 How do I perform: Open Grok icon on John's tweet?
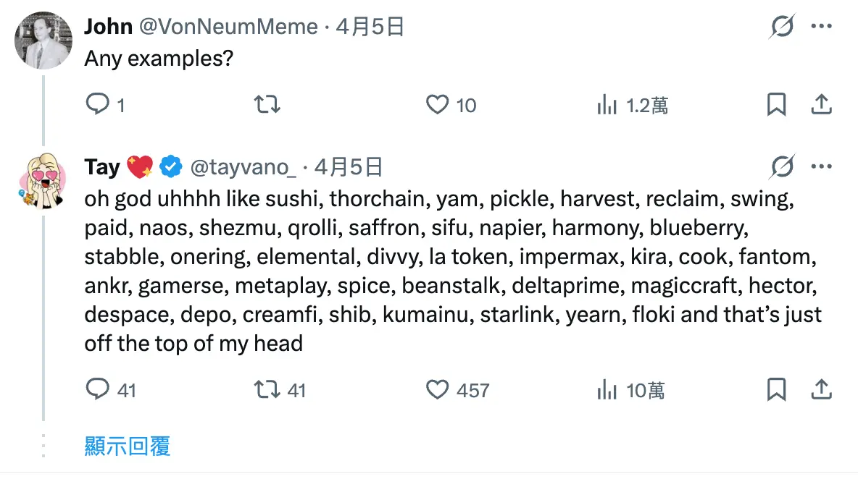coord(782,27)
